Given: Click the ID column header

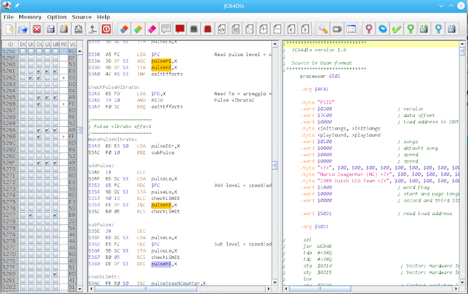Looking at the screenshot, I should tap(11, 44).
